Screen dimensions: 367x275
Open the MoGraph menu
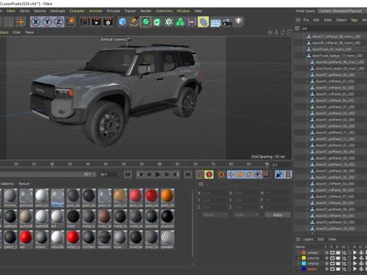click(x=57, y=11)
